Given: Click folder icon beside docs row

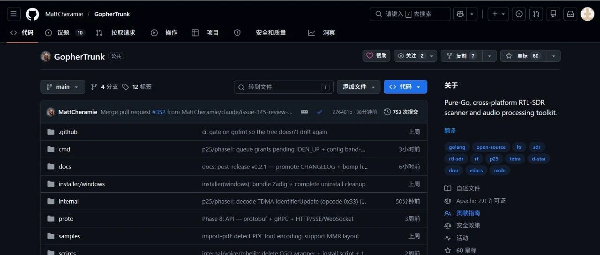Looking at the screenshot, I should pos(51,167).
